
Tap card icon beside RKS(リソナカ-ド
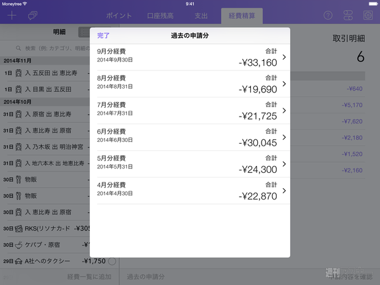(x=18, y=229)
